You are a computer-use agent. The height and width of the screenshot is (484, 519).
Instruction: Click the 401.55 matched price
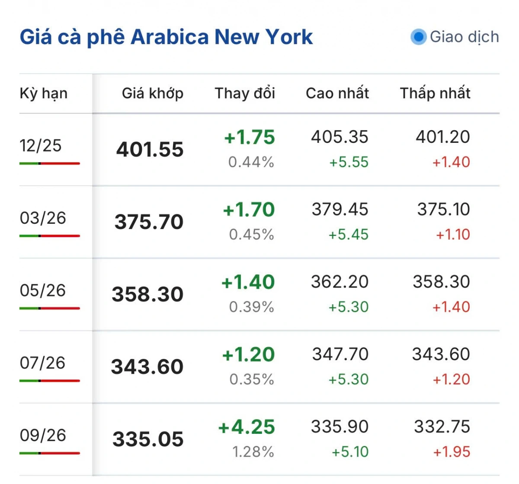150,149
